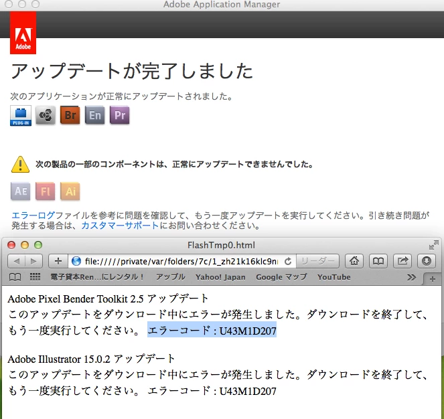Expand hidden bookmarks with double chevron
Viewport: 444px width, 419px height.
[411, 278]
